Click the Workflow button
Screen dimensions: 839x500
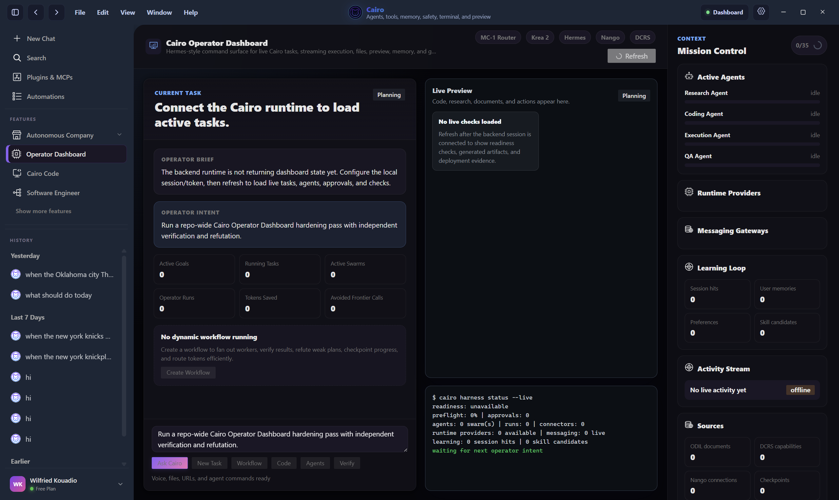pos(249,463)
